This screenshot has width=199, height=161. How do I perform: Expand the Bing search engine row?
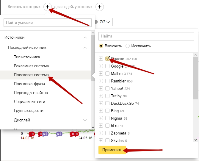[101, 111]
